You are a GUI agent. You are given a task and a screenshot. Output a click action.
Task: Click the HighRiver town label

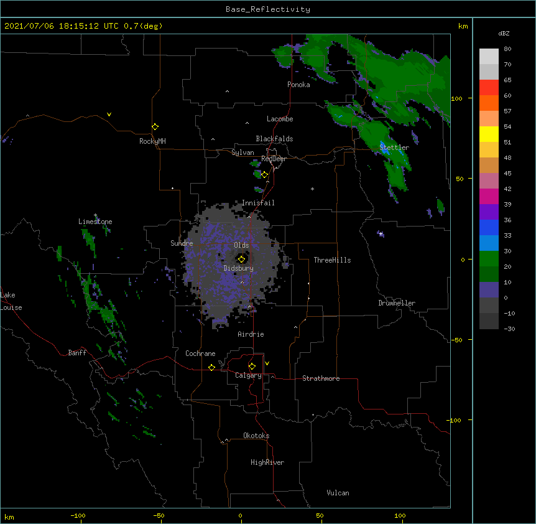click(267, 462)
